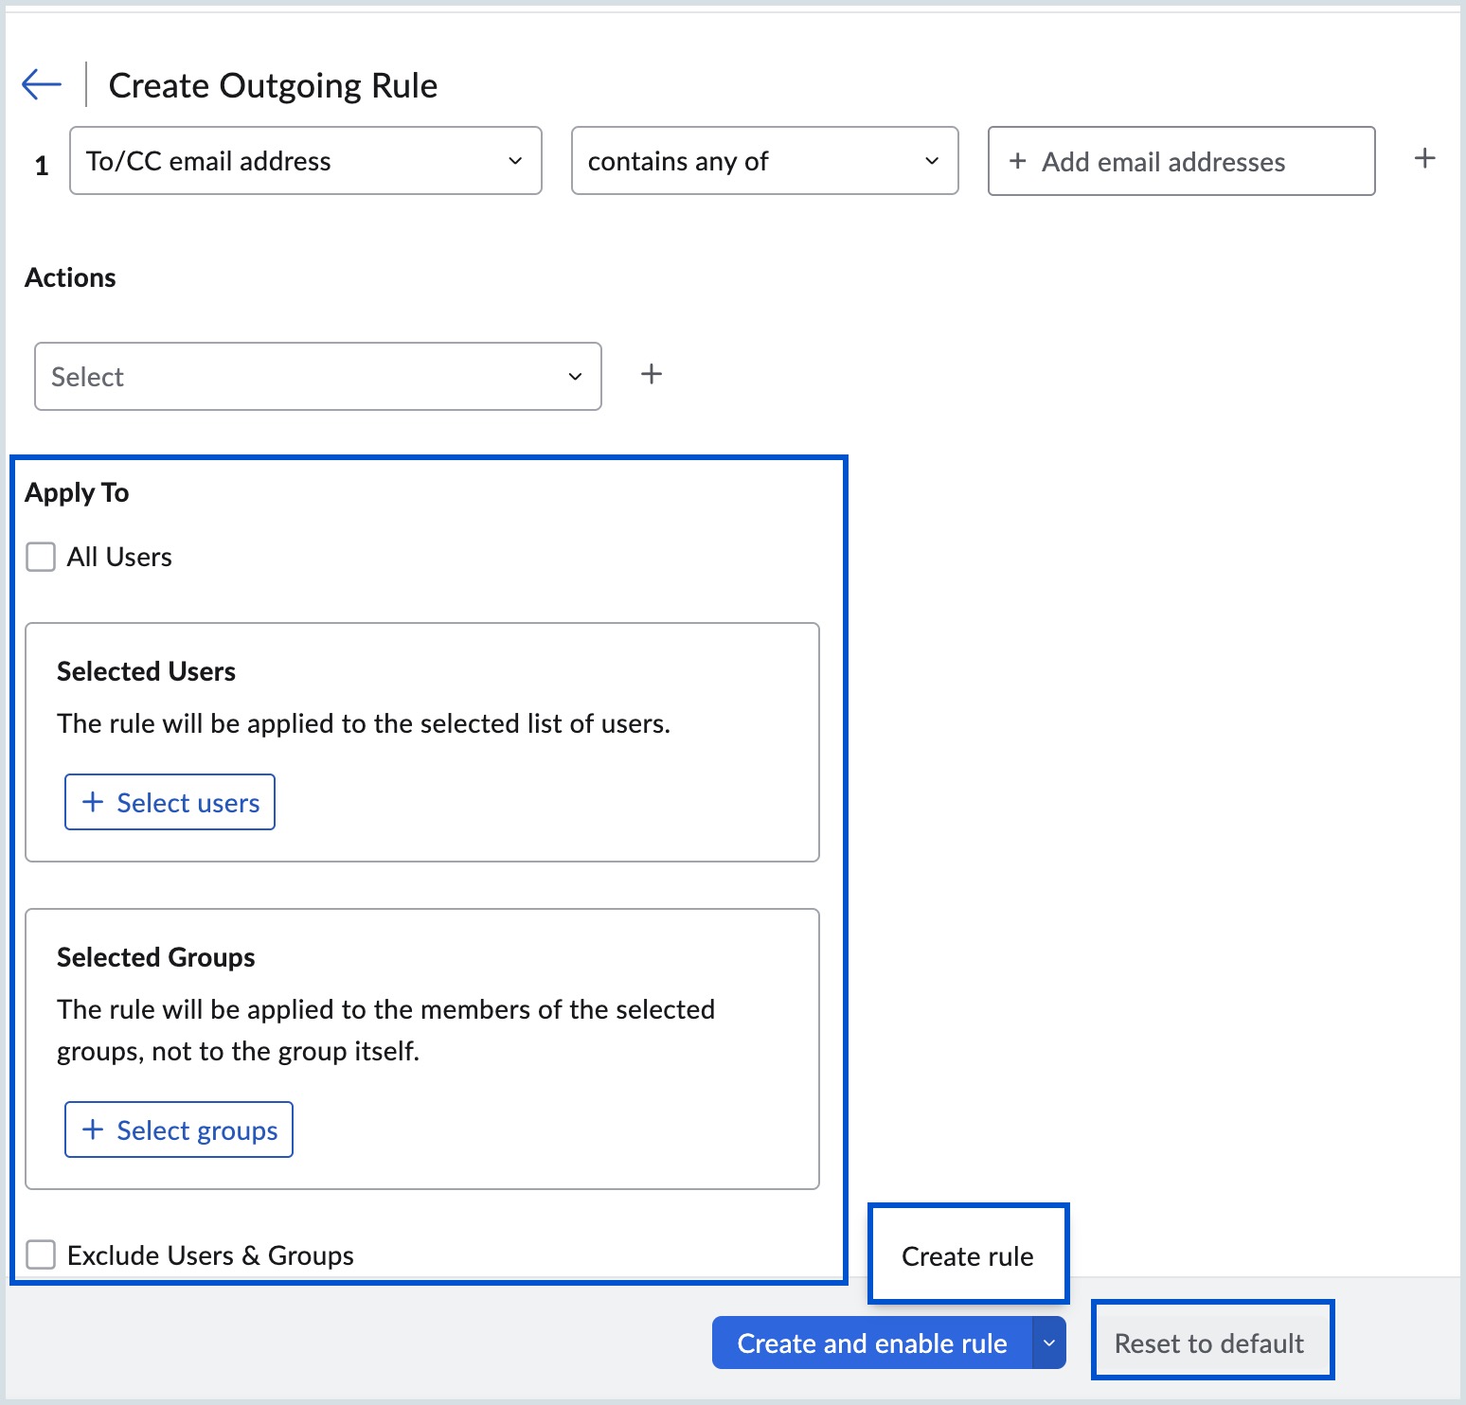Click the Add email addresses field
This screenshot has height=1405, width=1466.
(x=1181, y=162)
